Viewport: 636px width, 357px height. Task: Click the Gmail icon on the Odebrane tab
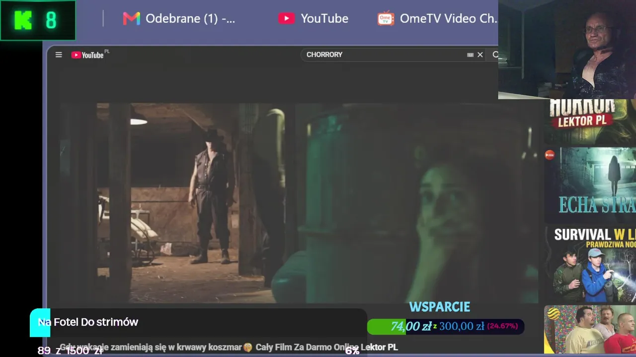point(131,19)
